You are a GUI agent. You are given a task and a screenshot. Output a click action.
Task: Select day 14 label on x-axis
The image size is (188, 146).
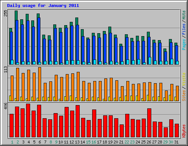(x=83, y=142)
